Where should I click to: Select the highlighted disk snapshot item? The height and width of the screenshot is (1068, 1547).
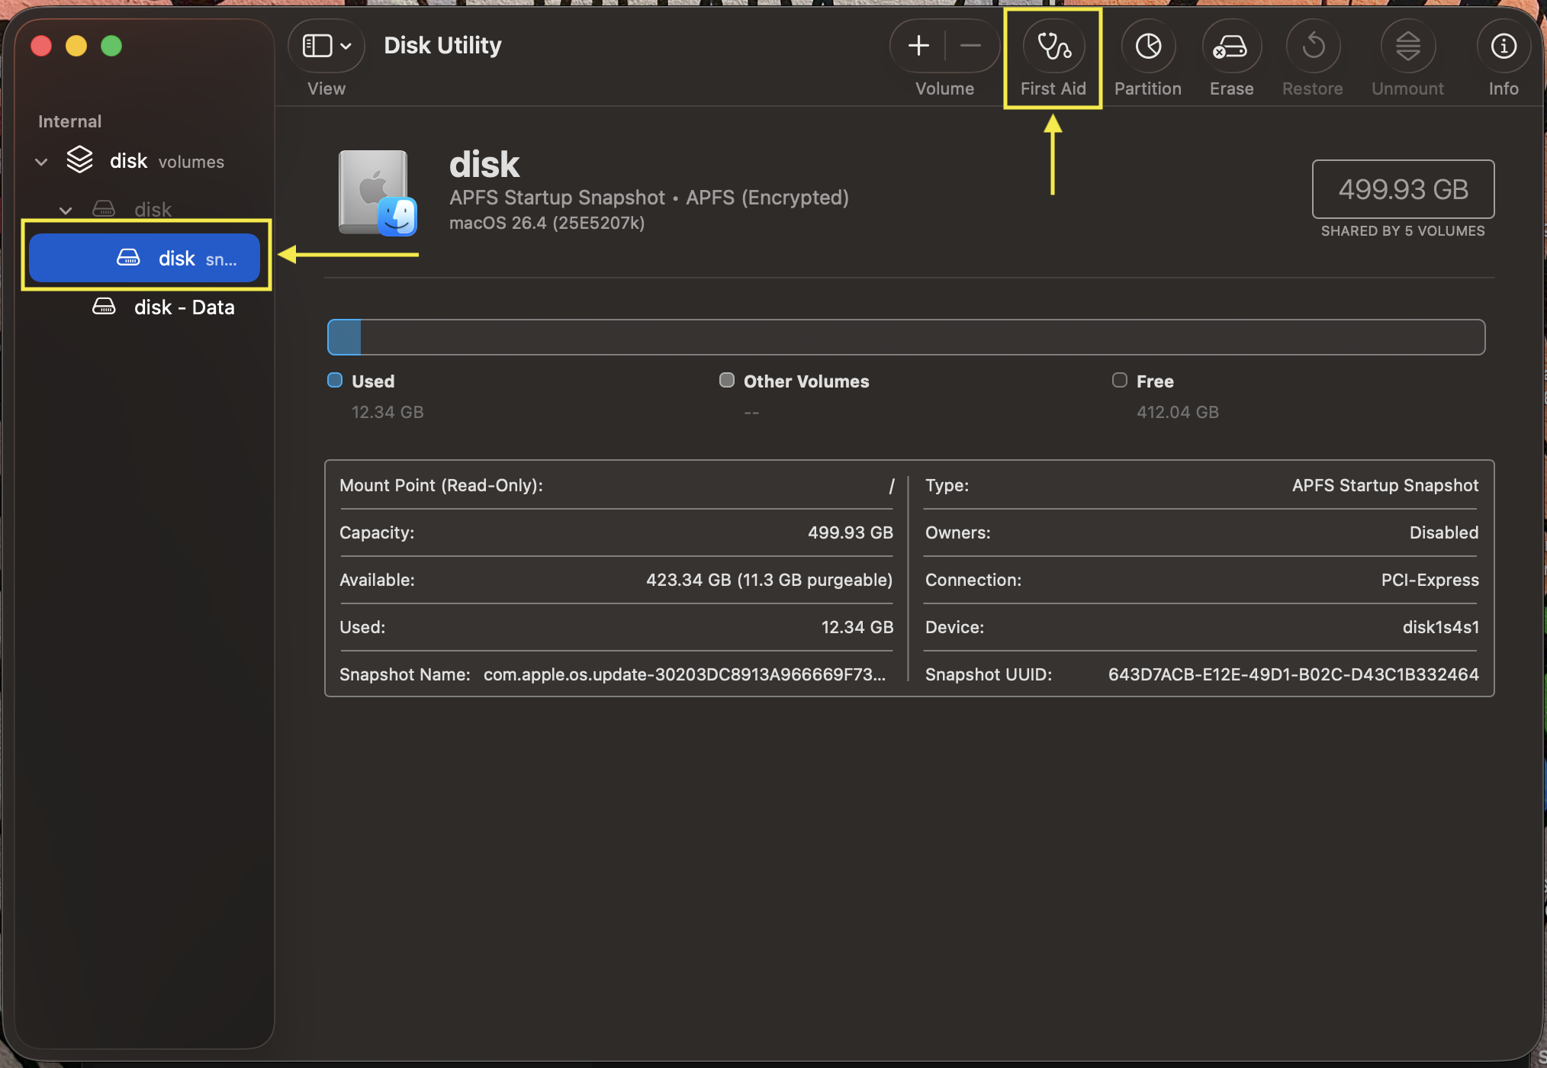point(145,259)
